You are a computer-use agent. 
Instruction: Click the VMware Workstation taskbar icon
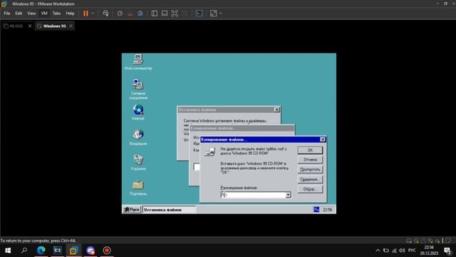click(74, 251)
